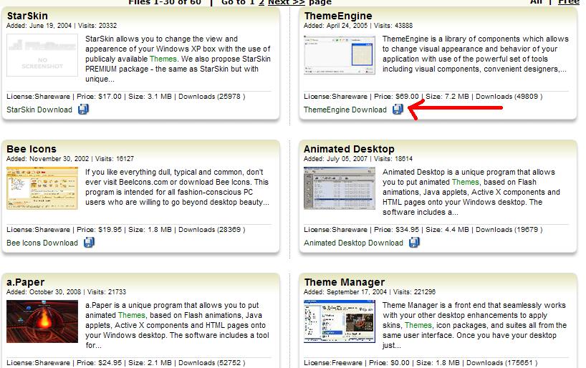Click Animated Desktop 'Downloads (19679 )' text
This screenshot has width=586, height=368.
coord(509,229)
